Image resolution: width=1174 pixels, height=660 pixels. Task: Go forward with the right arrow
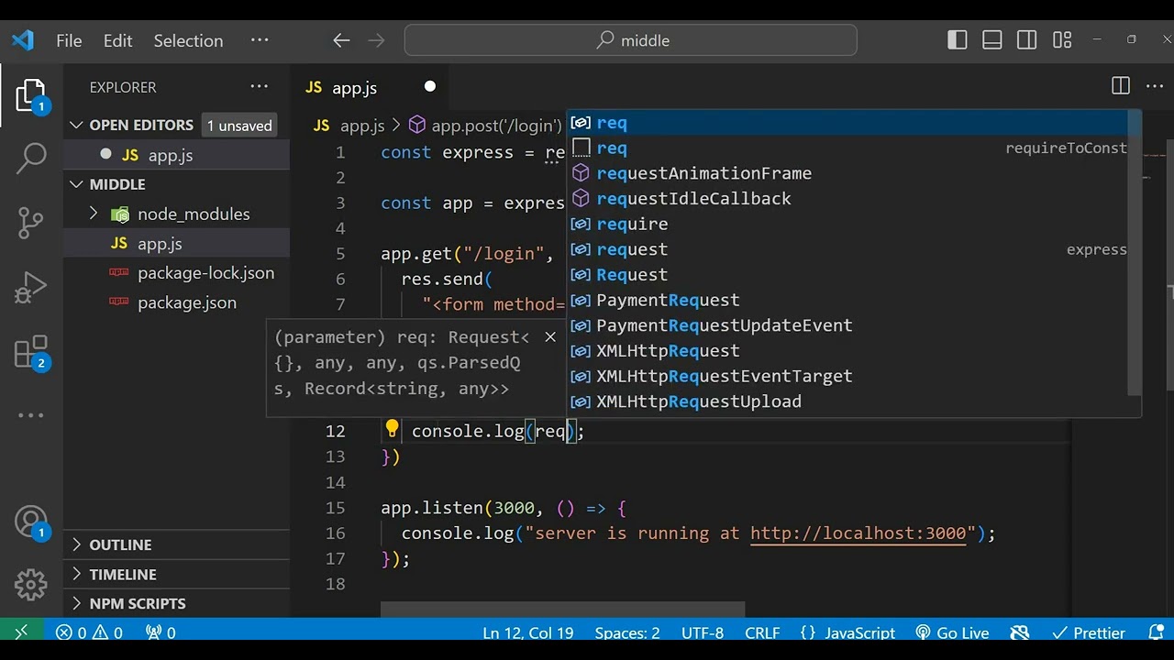point(376,40)
